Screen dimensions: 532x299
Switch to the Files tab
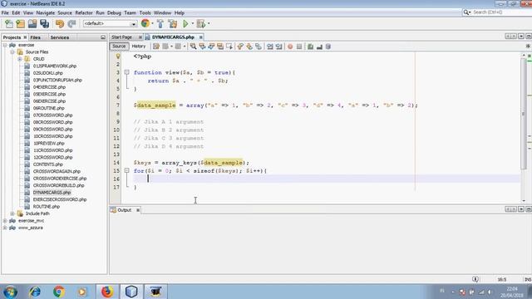[35, 37]
